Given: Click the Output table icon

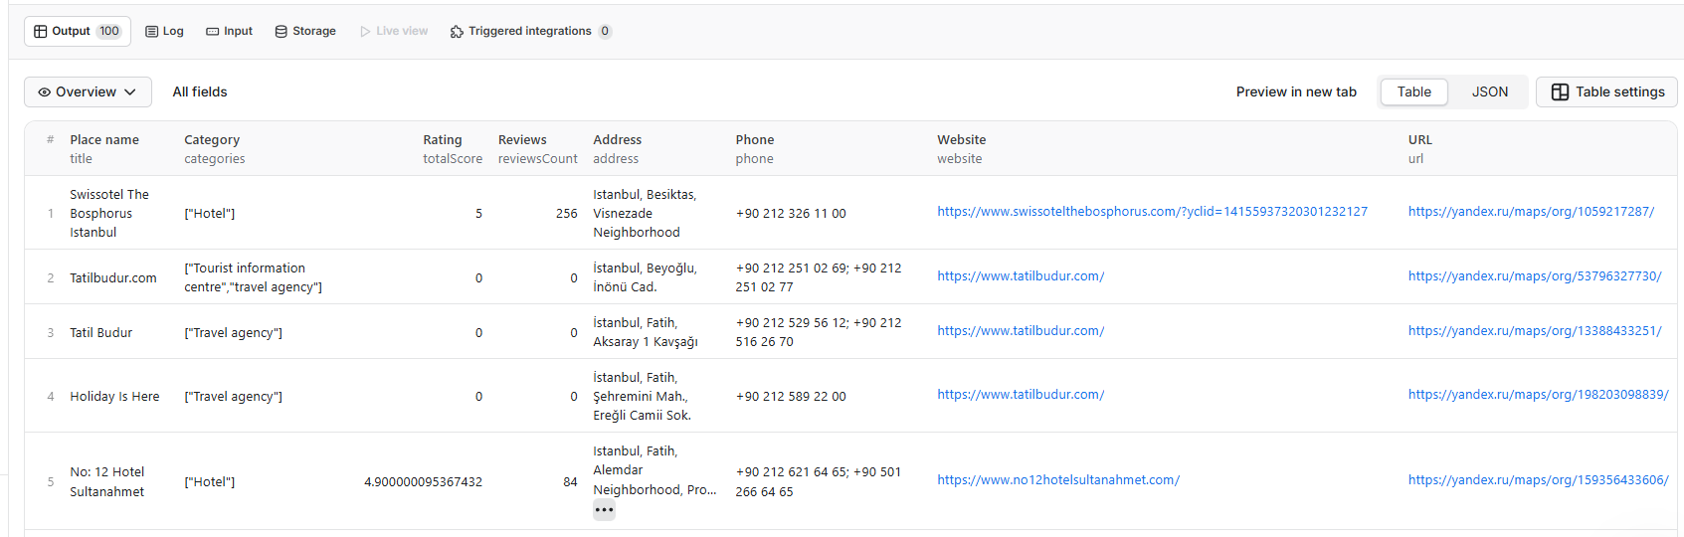Looking at the screenshot, I should [x=41, y=31].
